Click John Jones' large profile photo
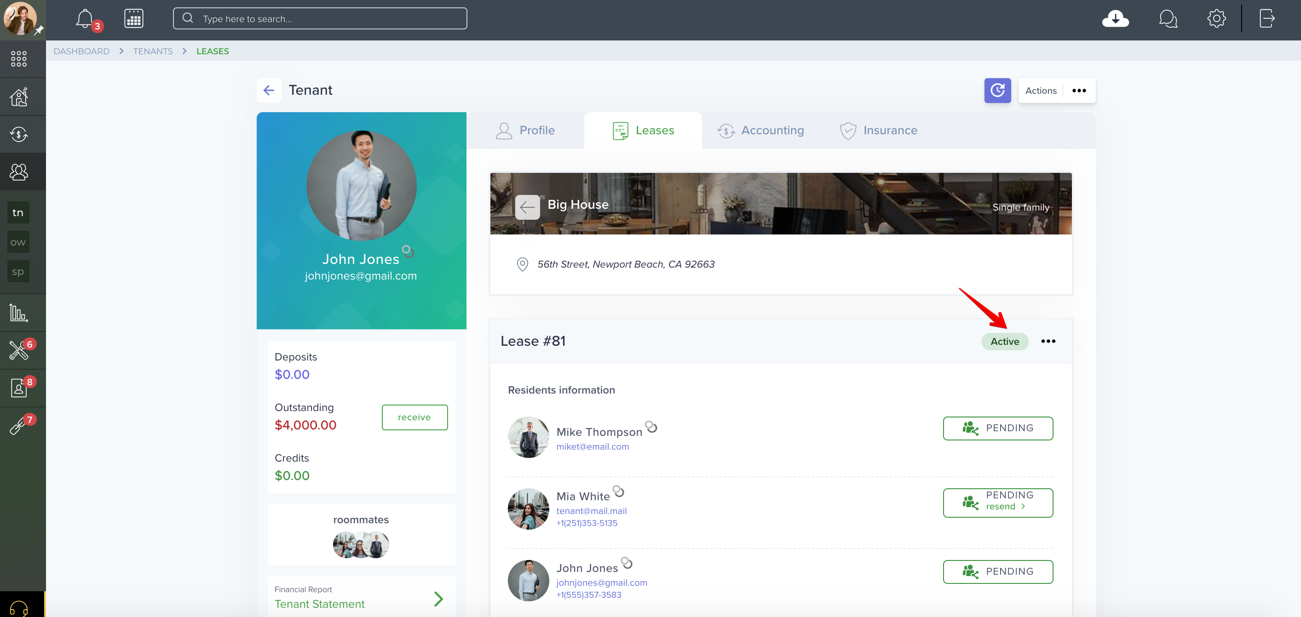Screen dimensions: 1301x617 (361, 185)
